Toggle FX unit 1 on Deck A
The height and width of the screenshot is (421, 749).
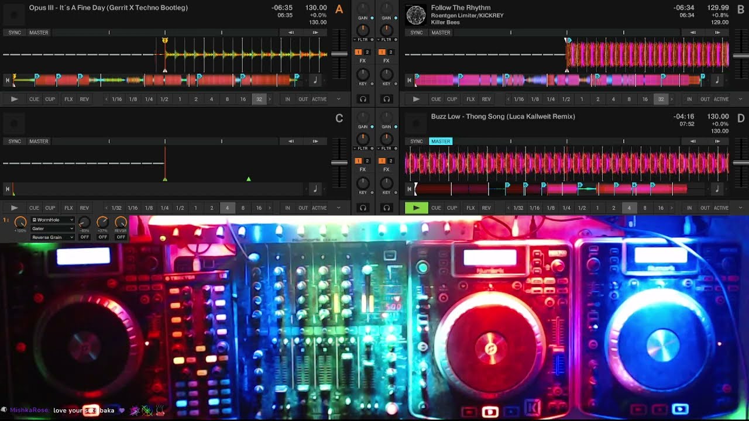click(x=358, y=52)
